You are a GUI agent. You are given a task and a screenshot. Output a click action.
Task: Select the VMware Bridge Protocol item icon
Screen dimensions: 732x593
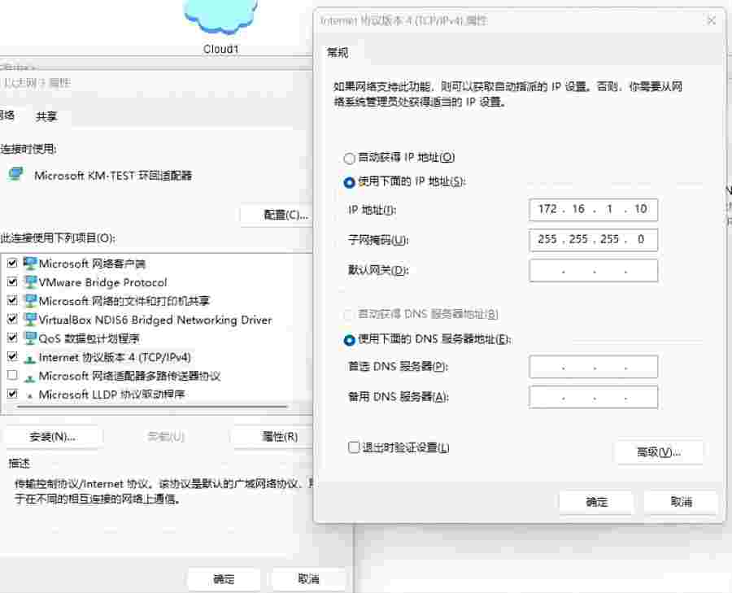coord(30,282)
